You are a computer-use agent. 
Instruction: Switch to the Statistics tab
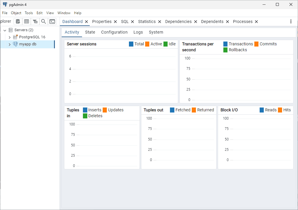tap(147, 22)
